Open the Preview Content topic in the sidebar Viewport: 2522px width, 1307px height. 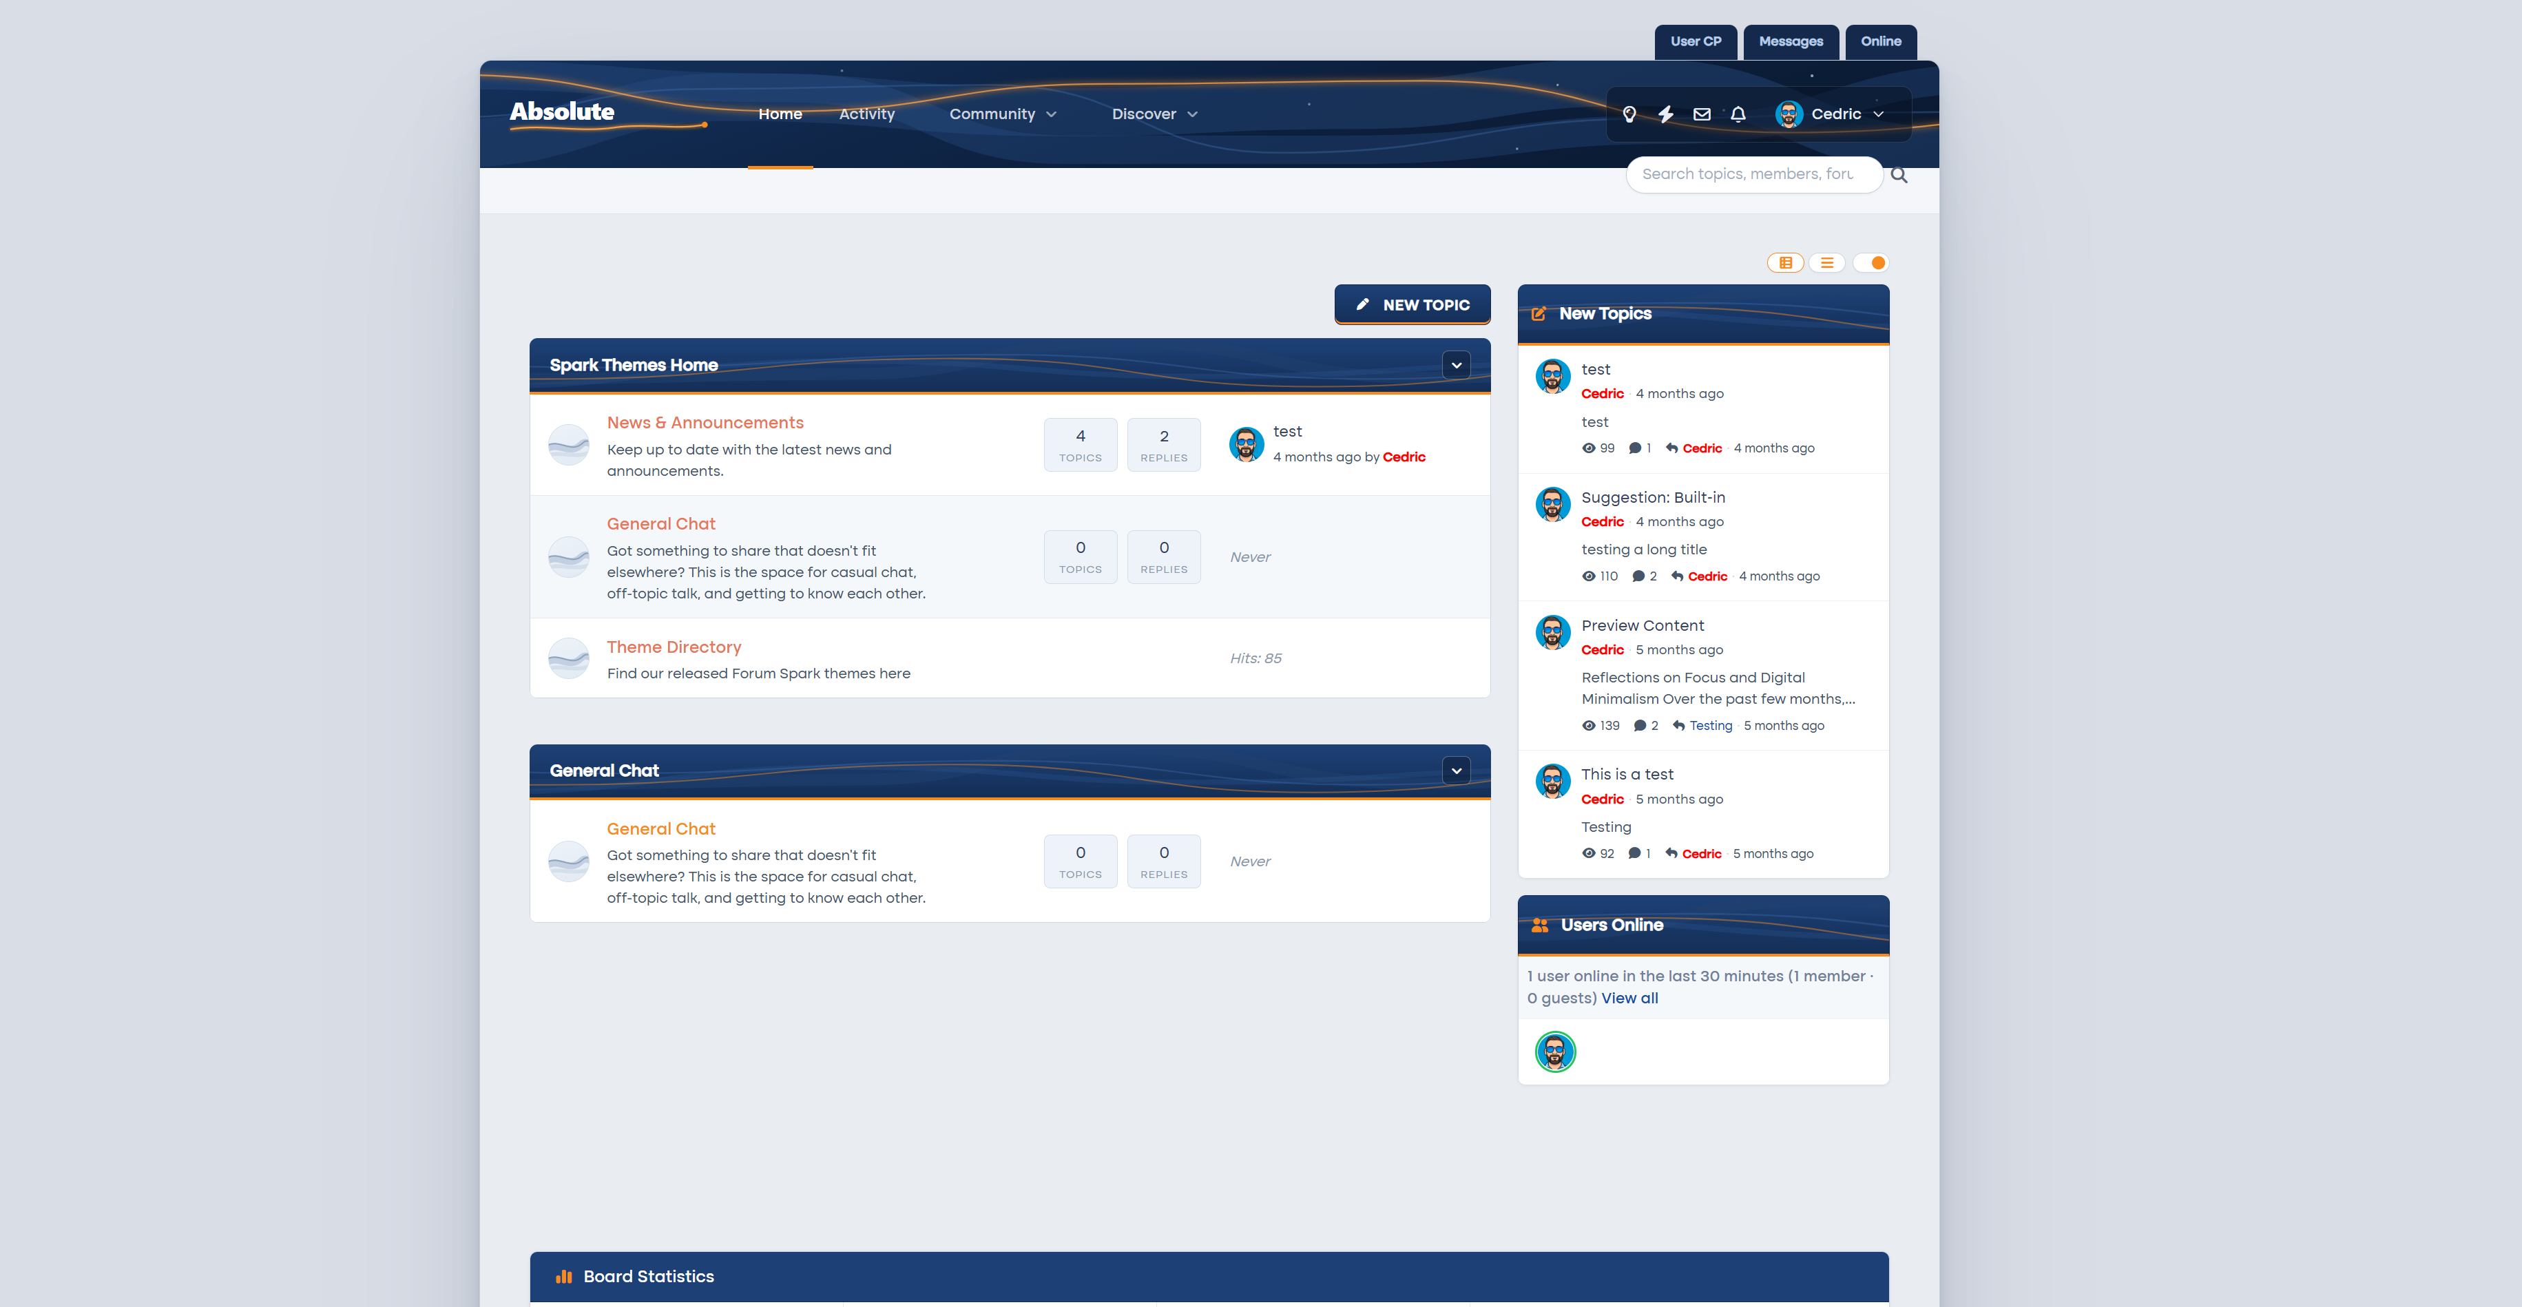1642,625
